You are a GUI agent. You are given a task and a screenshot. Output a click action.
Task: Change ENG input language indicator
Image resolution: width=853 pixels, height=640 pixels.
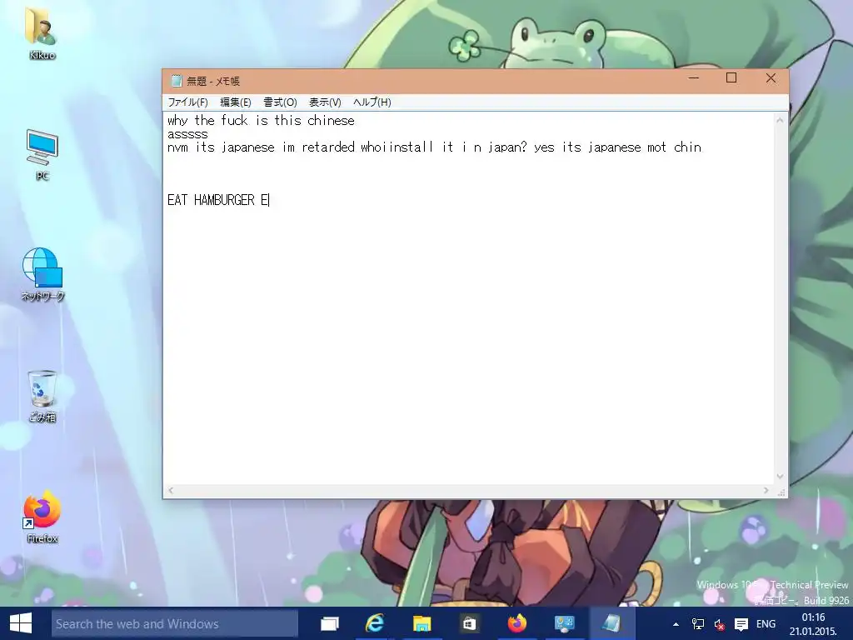pyautogui.click(x=766, y=624)
